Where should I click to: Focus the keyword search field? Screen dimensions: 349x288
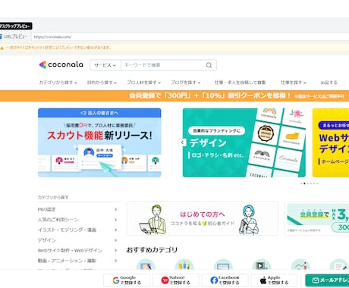coord(163,65)
